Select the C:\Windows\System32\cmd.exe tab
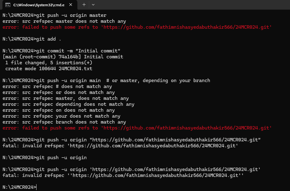 (39, 5)
